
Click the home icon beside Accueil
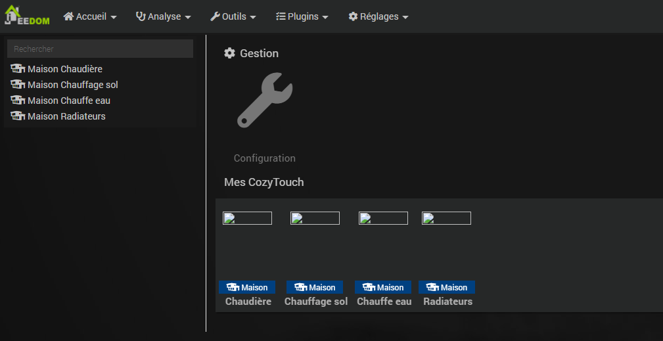[x=68, y=16]
